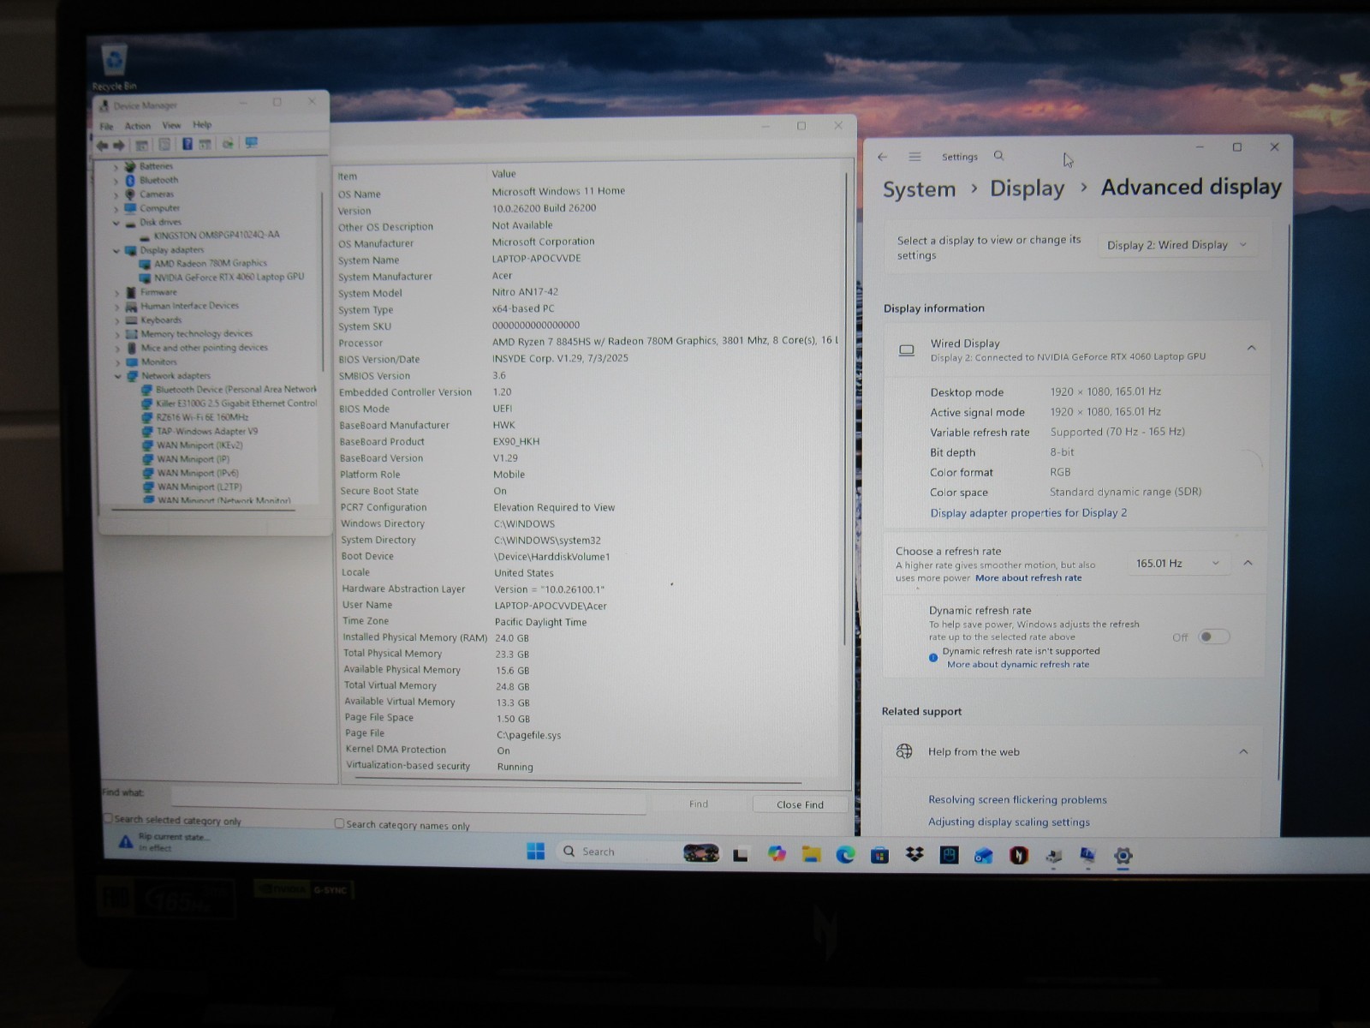Click the Back arrow in Device Manager toolbar
The image size is (1370, 1028).
pos(104,145)
